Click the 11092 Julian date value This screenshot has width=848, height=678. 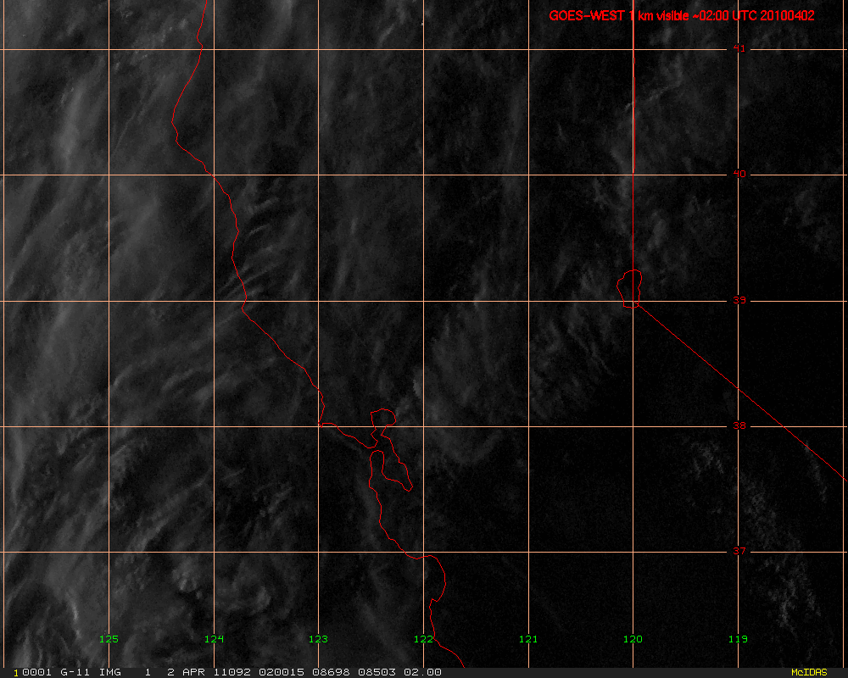[232, 672]
